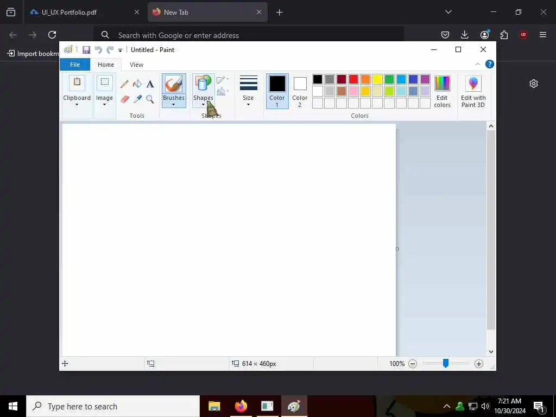Select the Pencil tool in Paint
Screen dimensions: 556x417
coord(124,84)
